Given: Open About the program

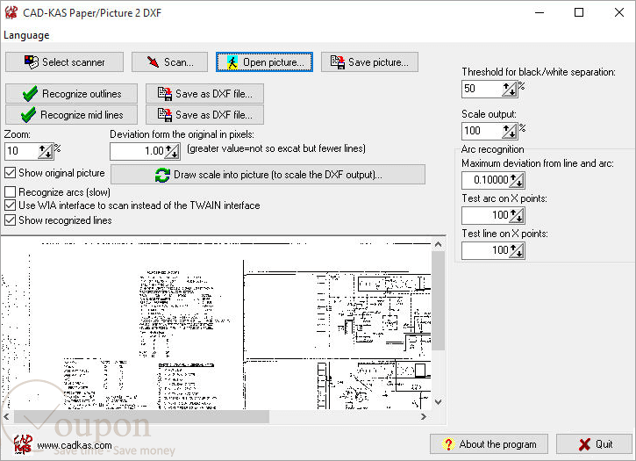Looking at the screenshot, I should [x=489, y=444].
